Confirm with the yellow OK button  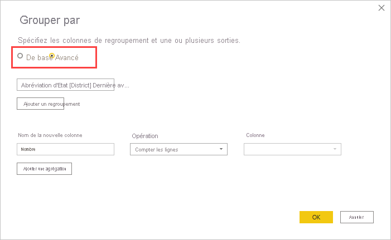[x=316, y=217]
